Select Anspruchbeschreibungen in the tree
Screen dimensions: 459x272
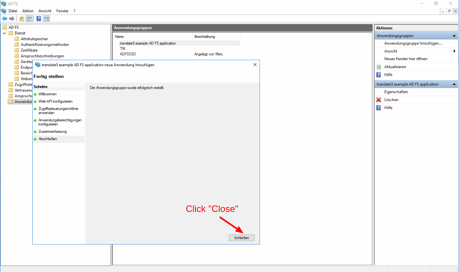(x=42, y=56)
